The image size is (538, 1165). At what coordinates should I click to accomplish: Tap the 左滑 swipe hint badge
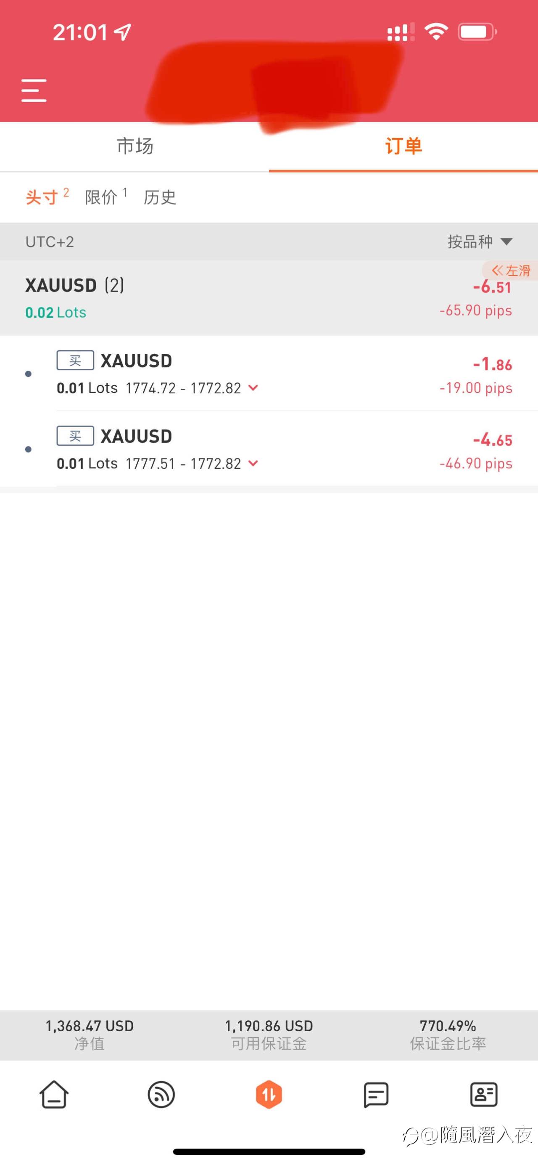point(510,271)
